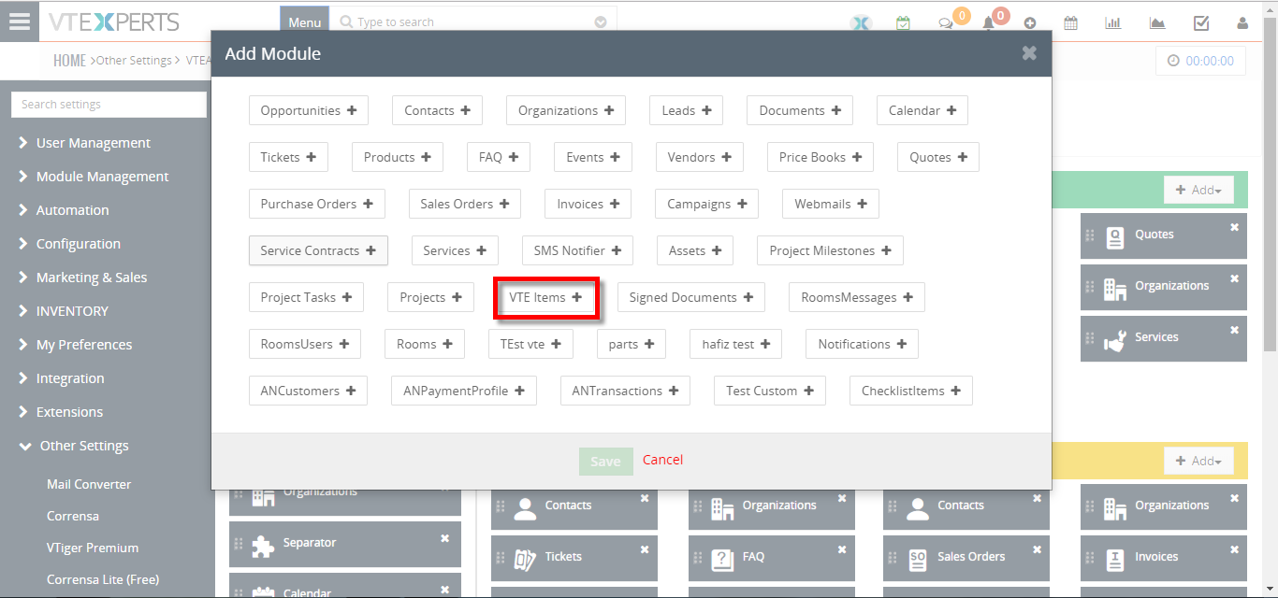The width and height of the screenshot is (1278, 598).
Task: Click Save in Add Module dialog
Action: 605,462
